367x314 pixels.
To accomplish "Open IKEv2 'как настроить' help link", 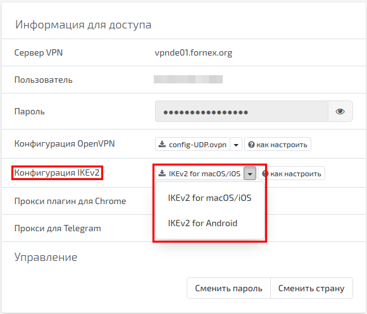I will (292, 173).
